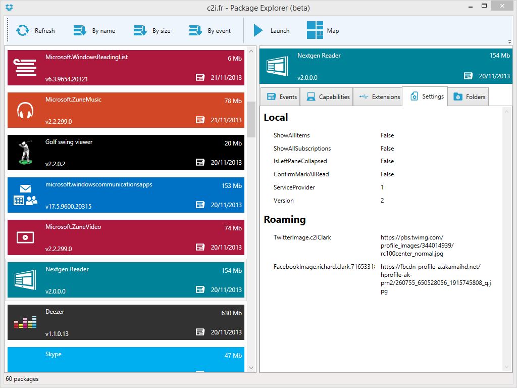Click the TwitterImage.c2iClark roaming key
517x388 pixels.
tap(302, 237)
